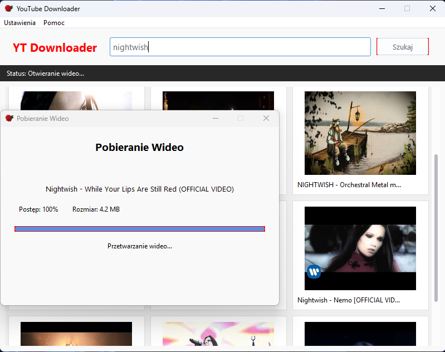Minimize the YouTube Downloader main window
The height and width of the screenshot is (352, 445).
pos(382,8)
